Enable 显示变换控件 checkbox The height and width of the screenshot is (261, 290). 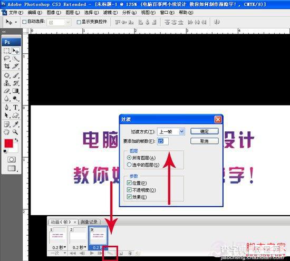coord(79,22)
